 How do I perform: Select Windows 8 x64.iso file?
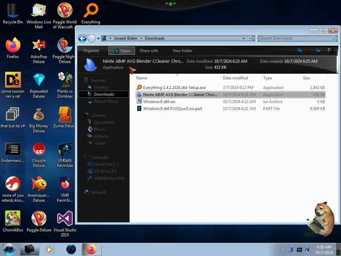coord(230,101)
